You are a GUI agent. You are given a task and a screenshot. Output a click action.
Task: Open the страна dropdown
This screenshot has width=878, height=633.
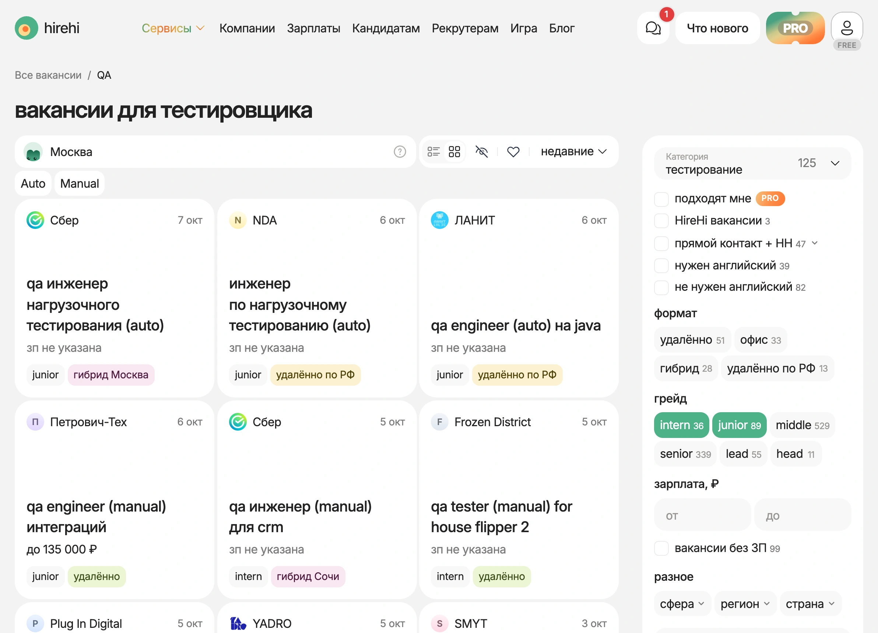[810, 604]
